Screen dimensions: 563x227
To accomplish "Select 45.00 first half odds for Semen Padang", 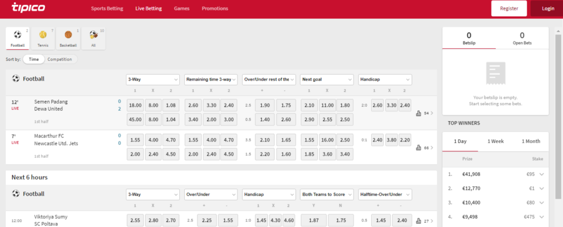I will click(135, 119).
